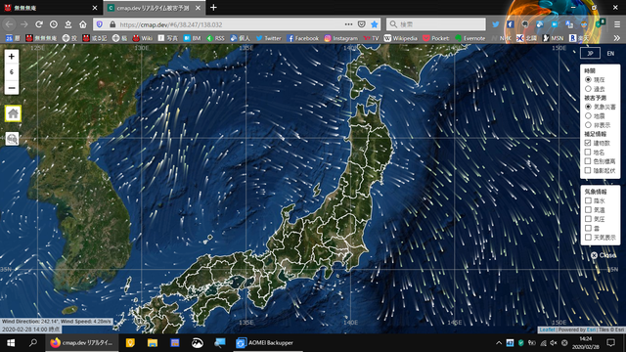Screen dimensions: 626x352
Task: Open Windows taskbar search
Action: click(33, 343)
